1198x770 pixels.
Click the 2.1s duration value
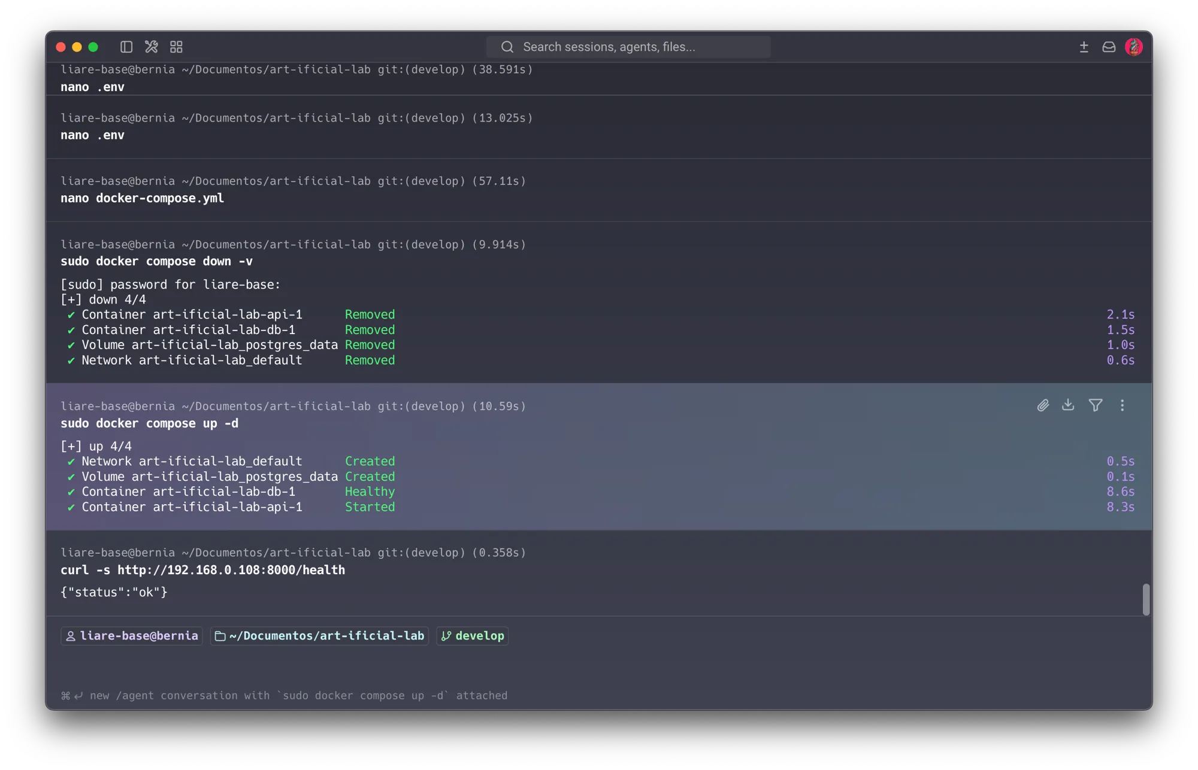coord(1120,314)
